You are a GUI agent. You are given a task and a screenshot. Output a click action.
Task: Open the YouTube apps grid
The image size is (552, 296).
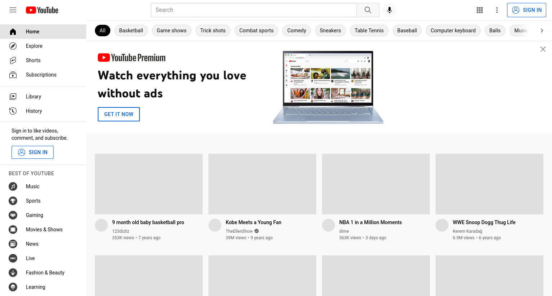[480, 10]
